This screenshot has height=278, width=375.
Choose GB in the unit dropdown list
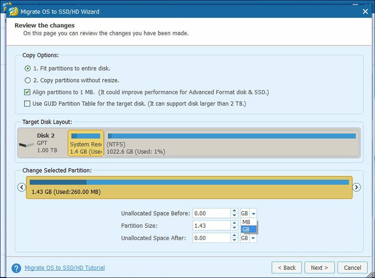(249, 229)
